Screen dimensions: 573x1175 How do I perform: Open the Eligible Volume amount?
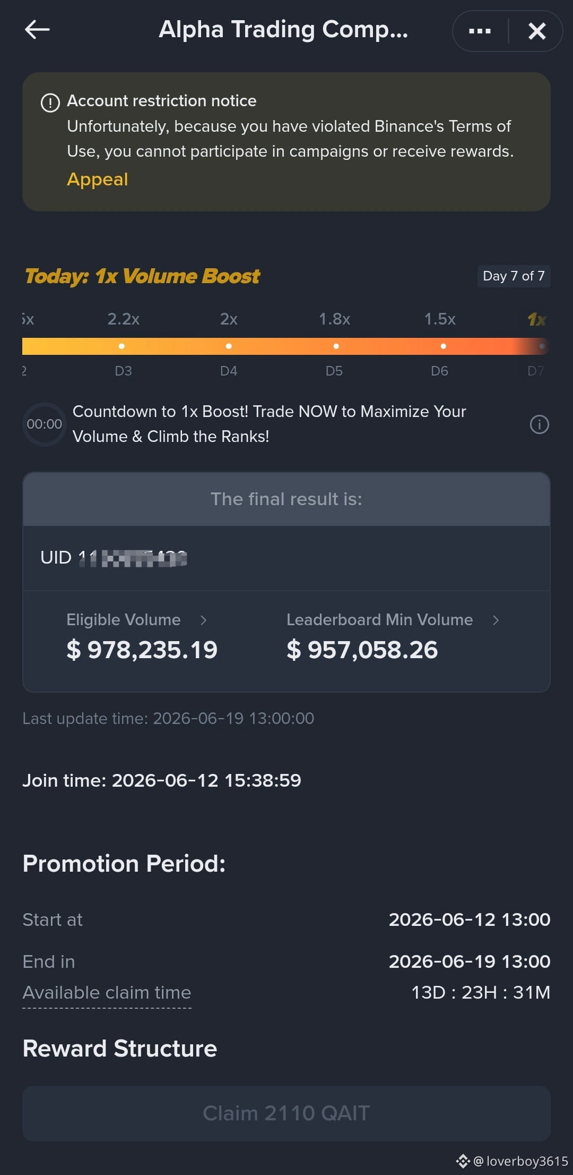pyautogui.click(x=142, y=650)
